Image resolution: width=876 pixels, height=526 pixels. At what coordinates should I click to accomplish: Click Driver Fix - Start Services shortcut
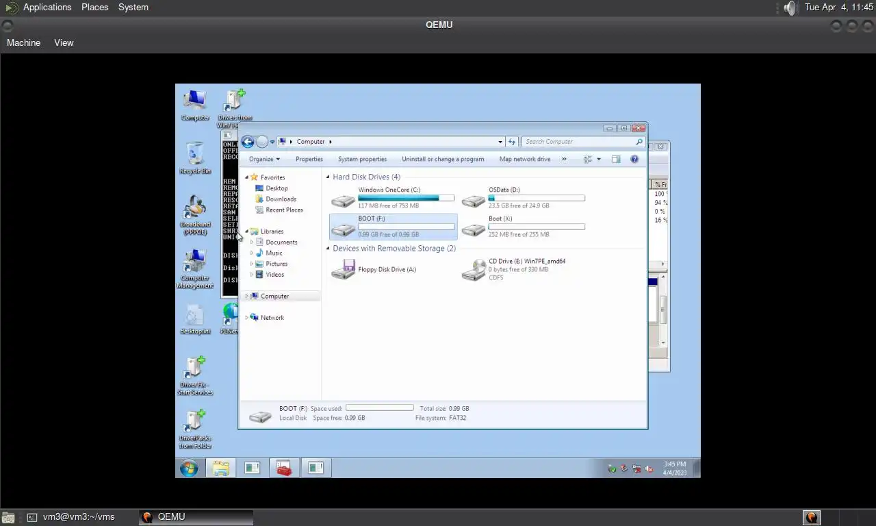(195, 375)
